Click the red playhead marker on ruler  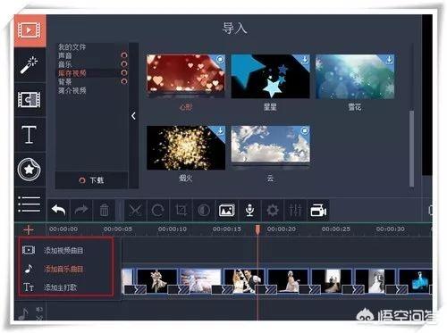point(257,229)
